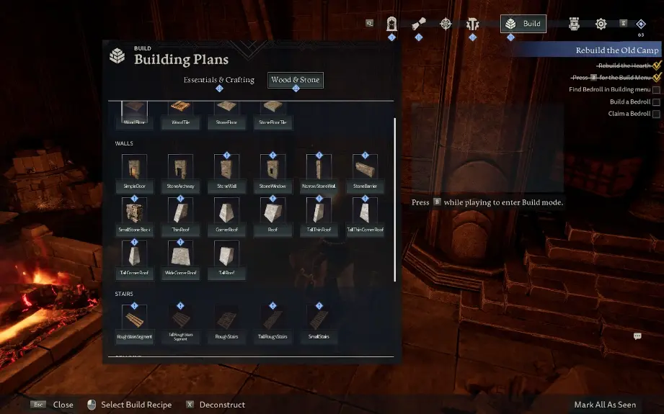Image resolution: width=664 pixels, height=414 pixels.
Task: Open the character helmet menu icon
Action: tap(391, 24)
